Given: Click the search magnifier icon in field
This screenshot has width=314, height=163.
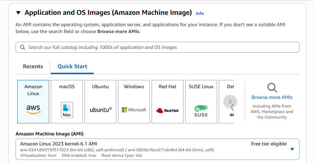Looking at the screenshot, I should [x=23, y=47].
